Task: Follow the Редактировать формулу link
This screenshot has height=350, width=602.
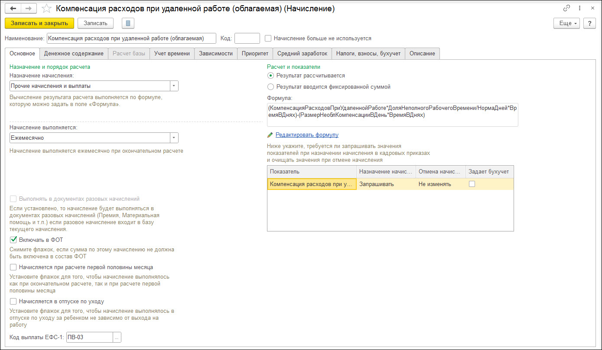Action: (x=307, y=135)
